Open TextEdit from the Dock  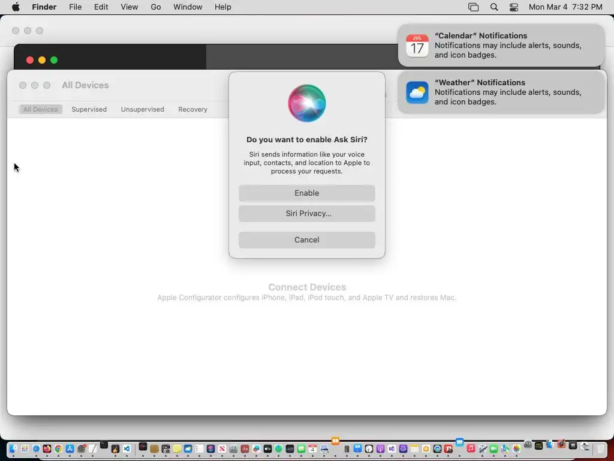tap(92, 449)
